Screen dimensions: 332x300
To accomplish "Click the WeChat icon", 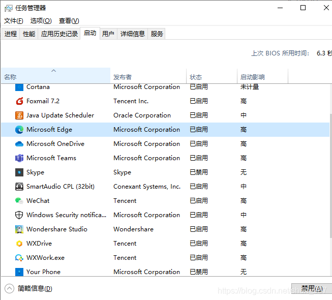I will 19,201.
